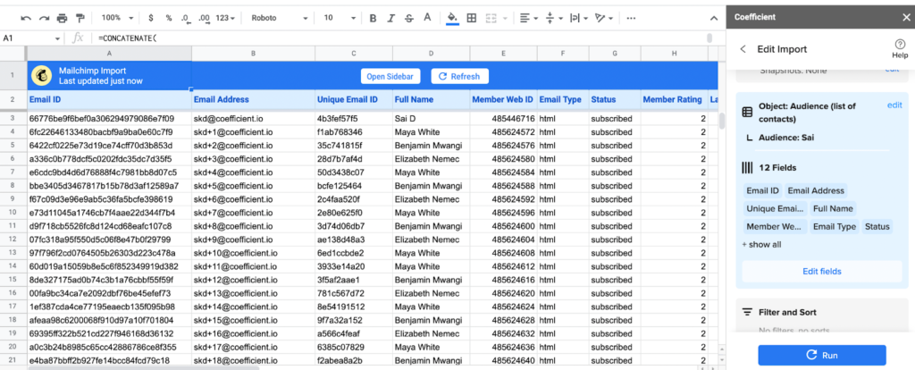Open the horizontal align dropdown

(x=528, y=18)
